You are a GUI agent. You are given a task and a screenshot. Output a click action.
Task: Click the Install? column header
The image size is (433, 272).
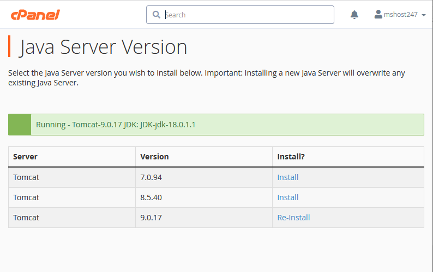pos(291,157)
